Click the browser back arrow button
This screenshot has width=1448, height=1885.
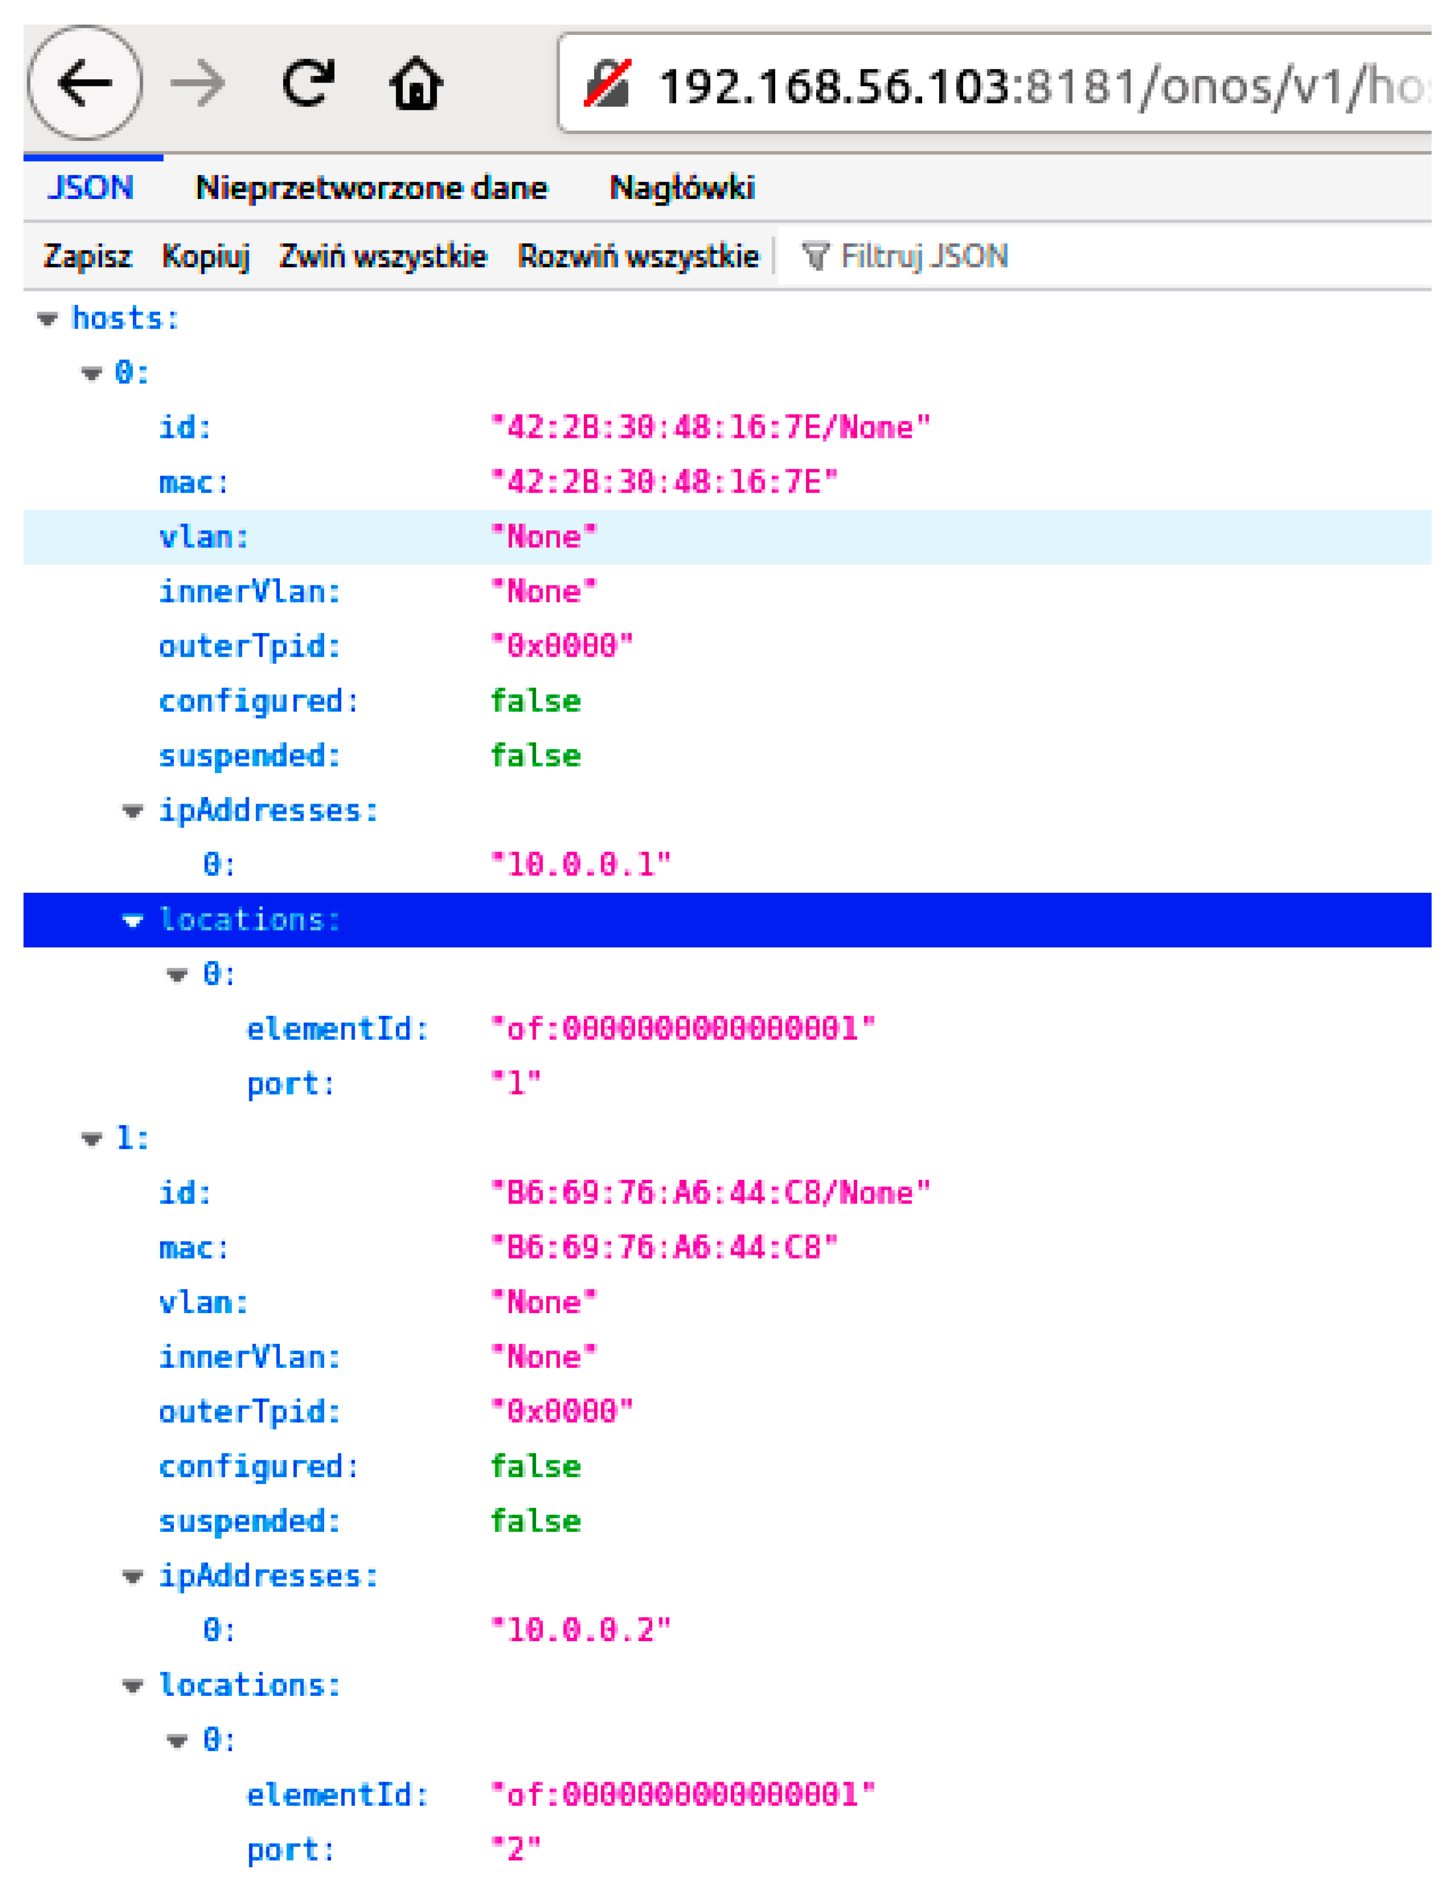(85, 83)
